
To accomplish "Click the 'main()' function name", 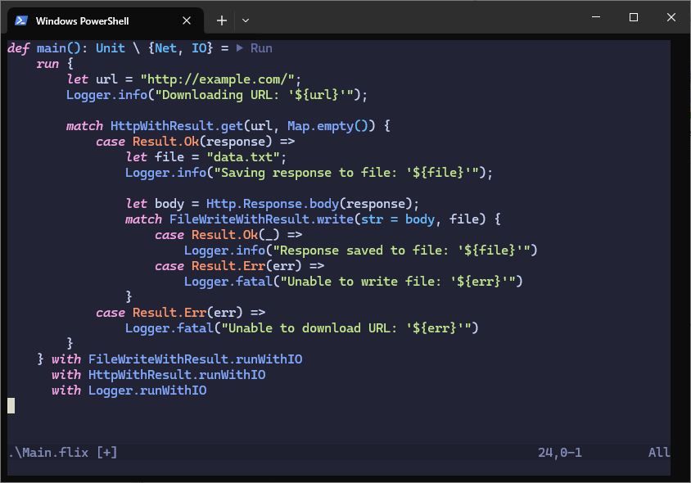I will pos(59,48).
